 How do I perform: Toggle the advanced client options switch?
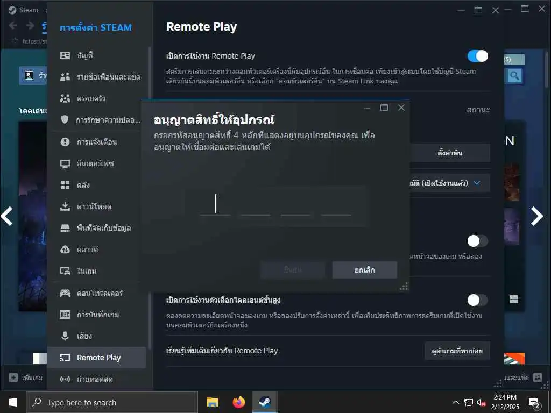[478, 300]
